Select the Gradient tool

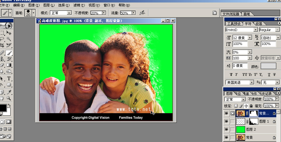(9, 65)
